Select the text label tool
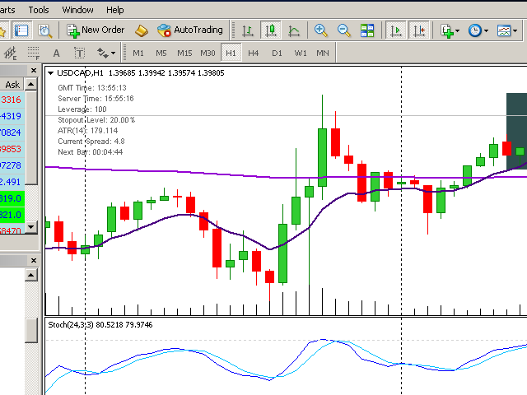This screenshot has width=527, height=395. pos(80,53)
